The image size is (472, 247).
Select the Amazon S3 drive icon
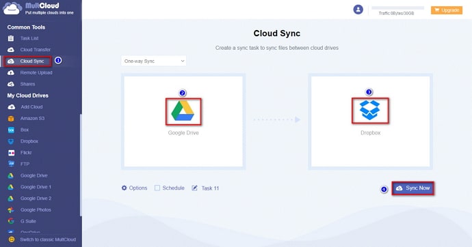11,119
